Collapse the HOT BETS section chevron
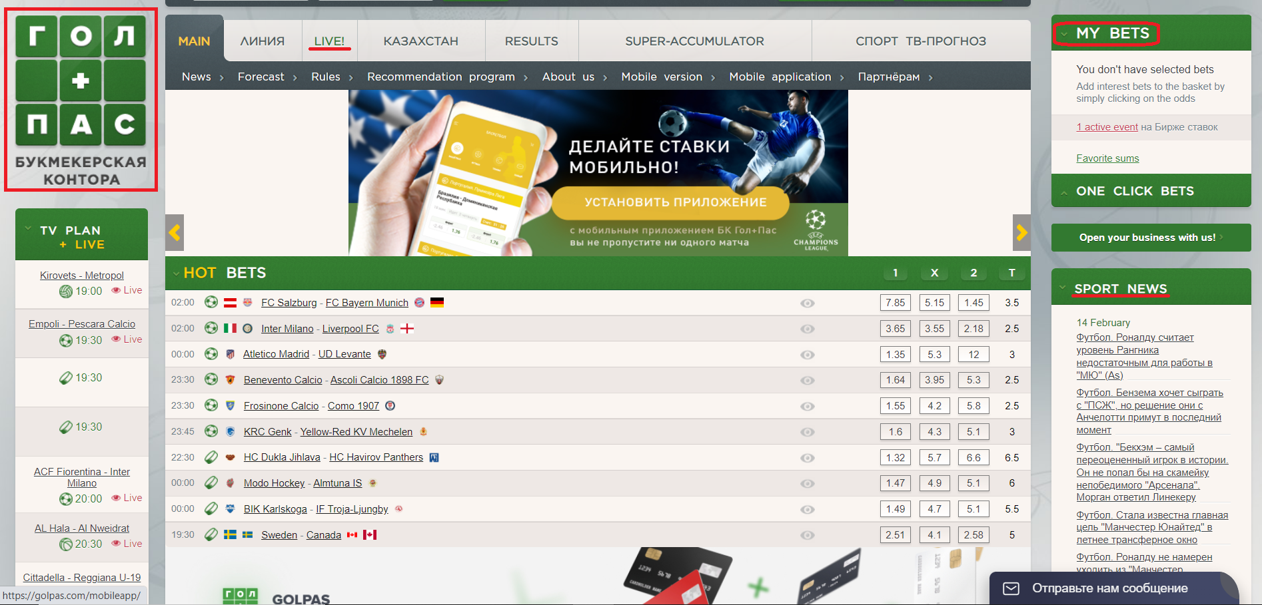The width and height of the screenshot is (1262, 605). [176, 273]
